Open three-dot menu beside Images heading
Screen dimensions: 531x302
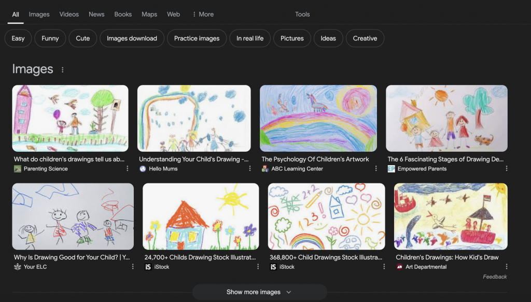tap(63, 69)
